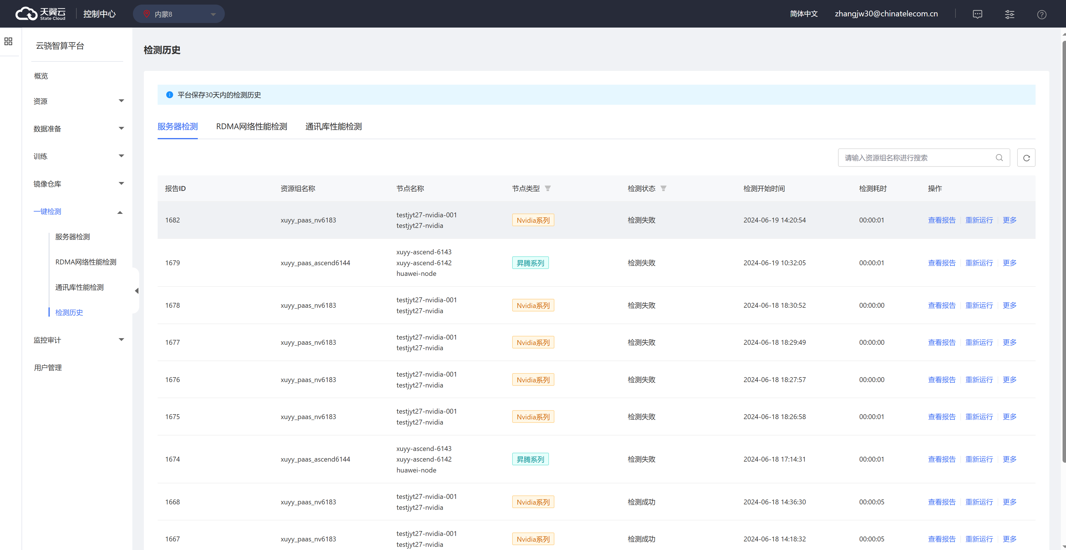Open 更多 for report 1667
The image size is (1066, 550).
pyautogui.click(x=1010, y=539)
